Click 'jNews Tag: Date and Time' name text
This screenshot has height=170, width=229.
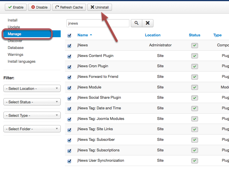[99, 108]
